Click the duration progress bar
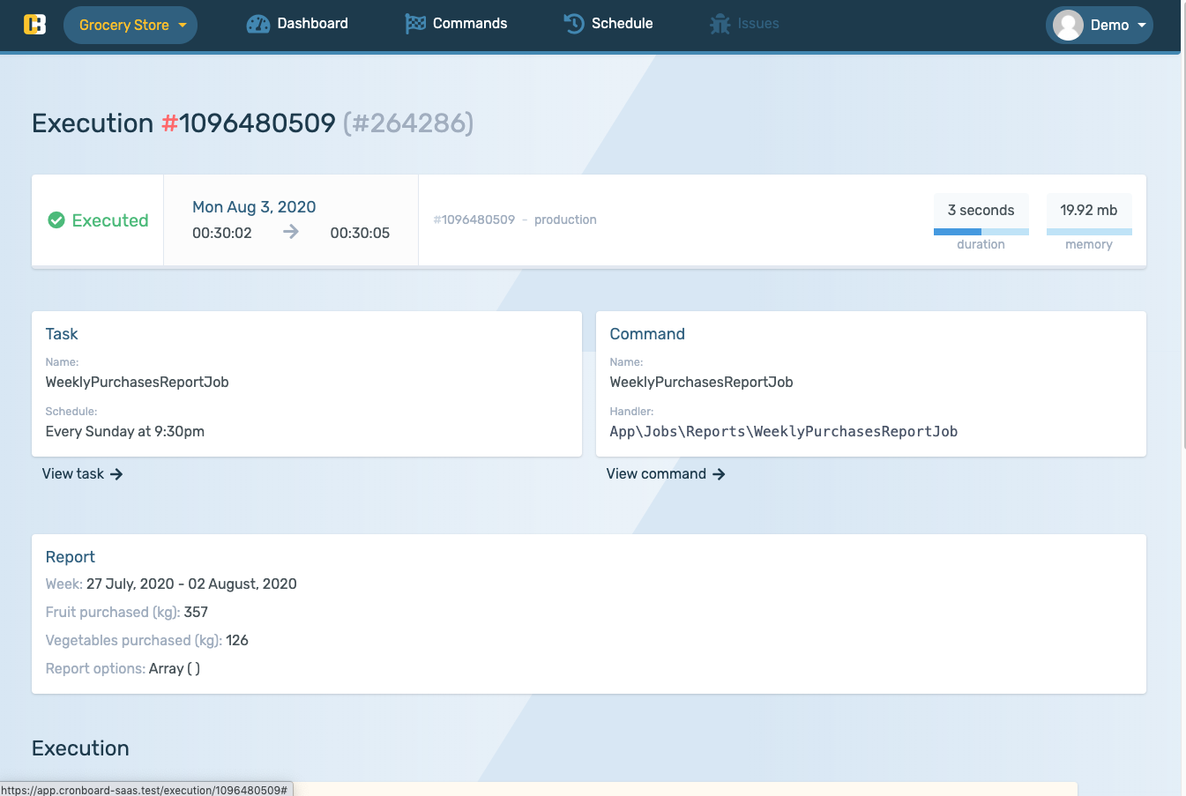The image size is (1186, 796). click(x=981, y=232)
